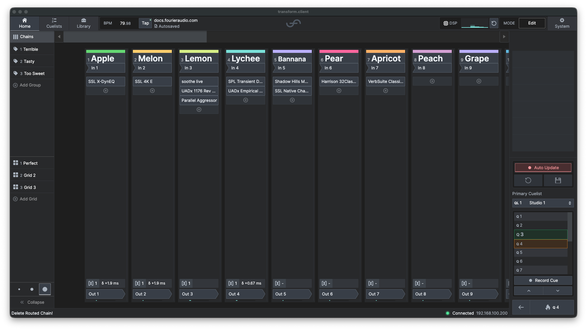Open the soothe live plugin in Lemon
This screenshot has width=587, height=330.
199,81
